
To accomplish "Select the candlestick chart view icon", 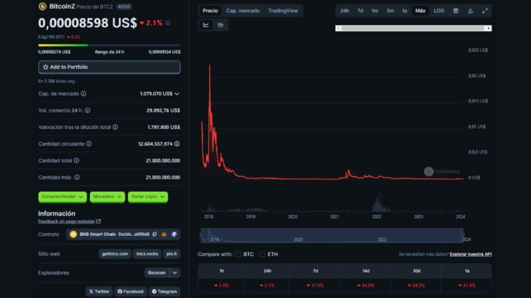I will [221, 25].
